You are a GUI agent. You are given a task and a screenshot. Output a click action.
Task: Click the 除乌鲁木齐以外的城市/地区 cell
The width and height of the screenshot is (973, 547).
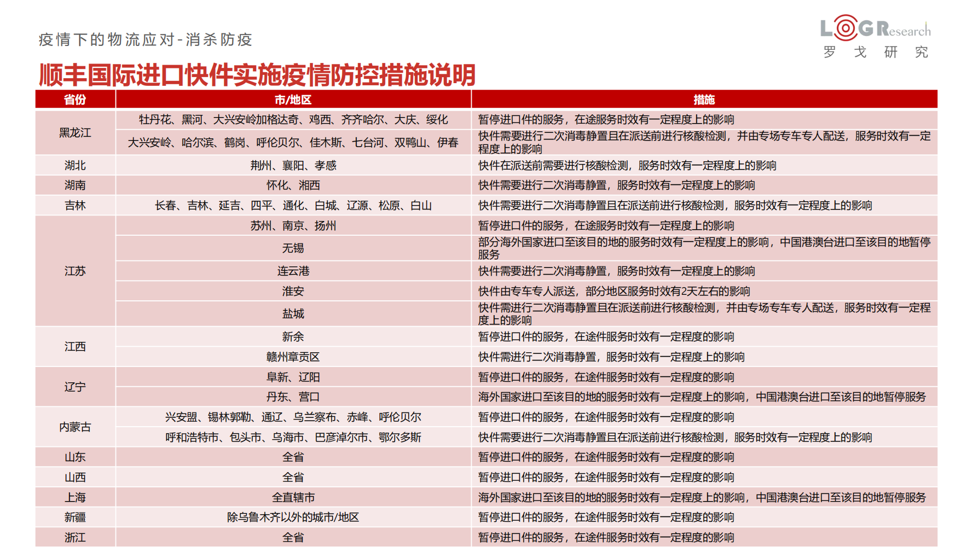coord(293,517)
